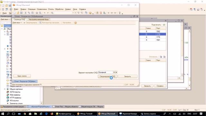Click the Copy toolbar icon
Screen dimensions: 206x116
pyautogui.click(x=29, y=13)
